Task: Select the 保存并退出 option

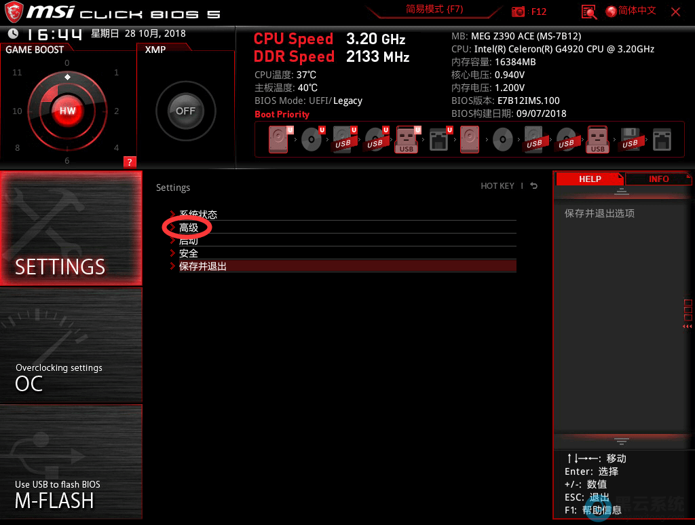Action: 203,266
